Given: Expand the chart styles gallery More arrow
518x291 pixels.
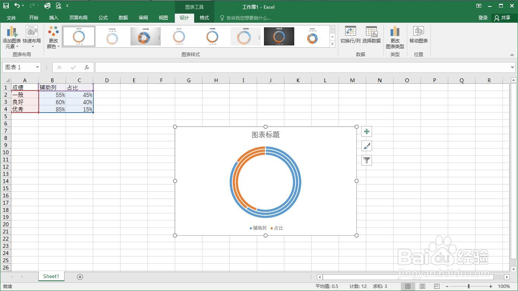Looking at the screenshot, I should tap(332, 44).
